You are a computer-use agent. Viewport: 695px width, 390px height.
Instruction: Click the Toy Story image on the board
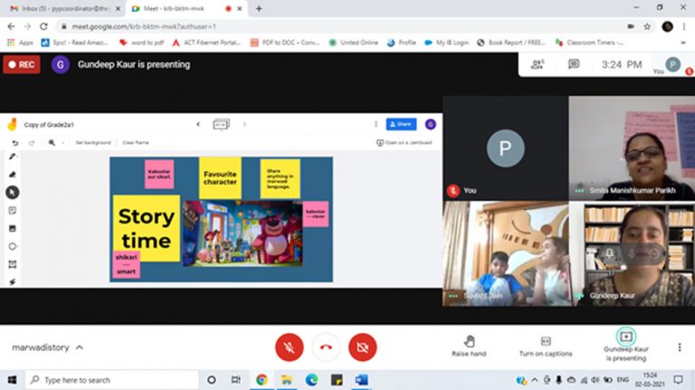coord(243,233)
